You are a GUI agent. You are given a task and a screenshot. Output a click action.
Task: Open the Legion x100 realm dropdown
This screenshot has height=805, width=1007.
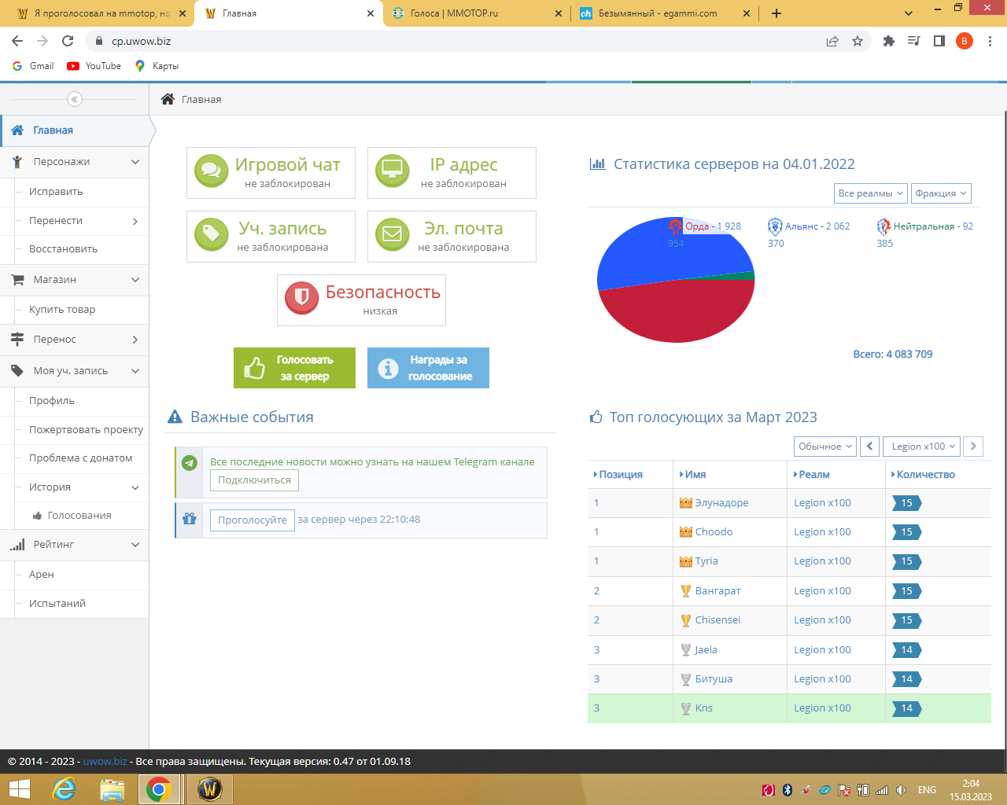pos(922,447)
